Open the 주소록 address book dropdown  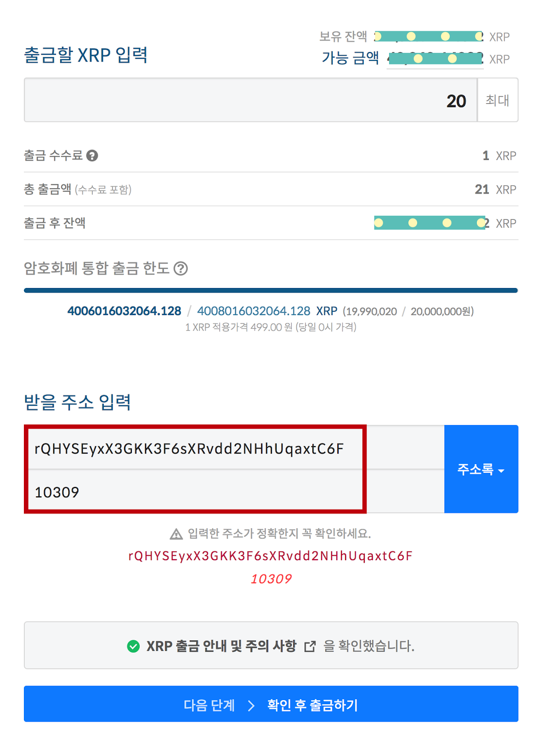tap(481, 469)
